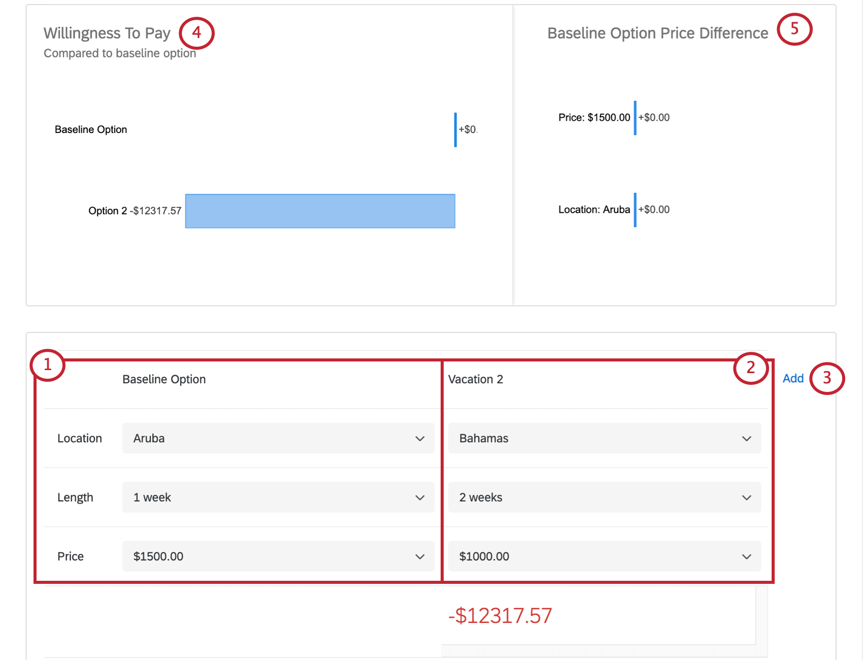
Task: Click the Baseline Option Price Difference heading
Action: (657, 32)
